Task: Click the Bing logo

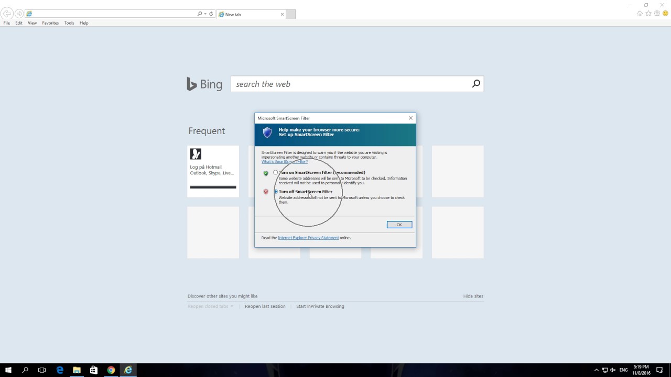Action: pos(204,84)
